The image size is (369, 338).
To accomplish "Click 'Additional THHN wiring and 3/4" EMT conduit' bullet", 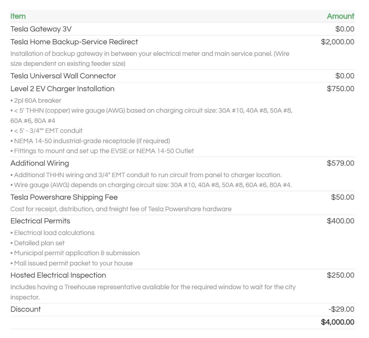I will coord(146,175).
